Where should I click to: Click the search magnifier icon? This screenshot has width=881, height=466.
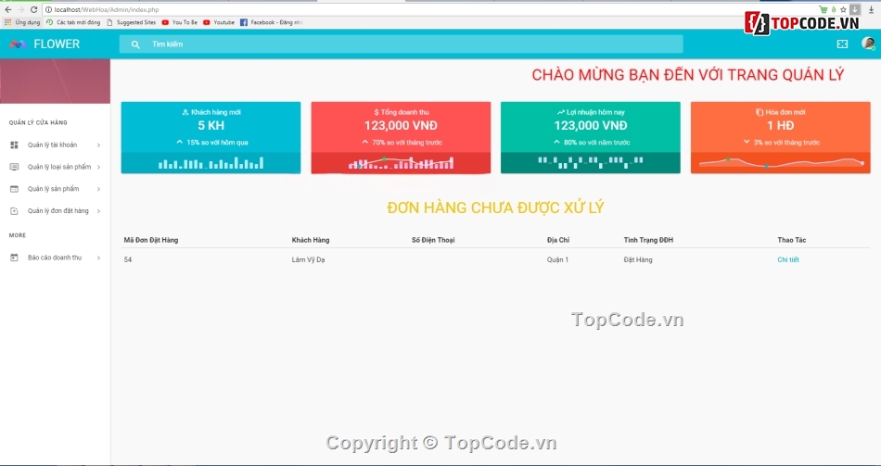(135, 44)
